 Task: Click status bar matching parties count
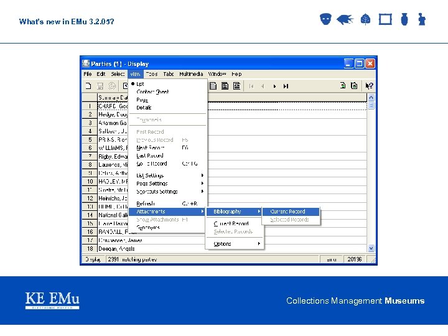213,259
